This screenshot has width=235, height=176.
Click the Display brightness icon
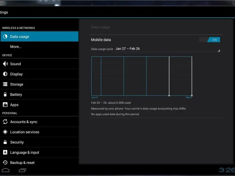[5, 74]
